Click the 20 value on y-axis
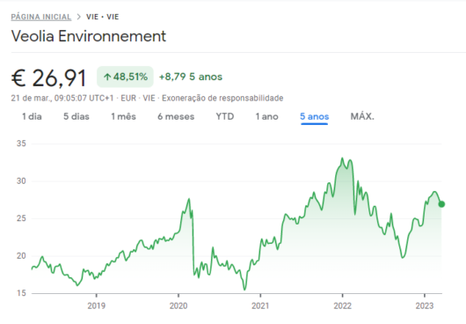466x324 pixels. [21, 256]
